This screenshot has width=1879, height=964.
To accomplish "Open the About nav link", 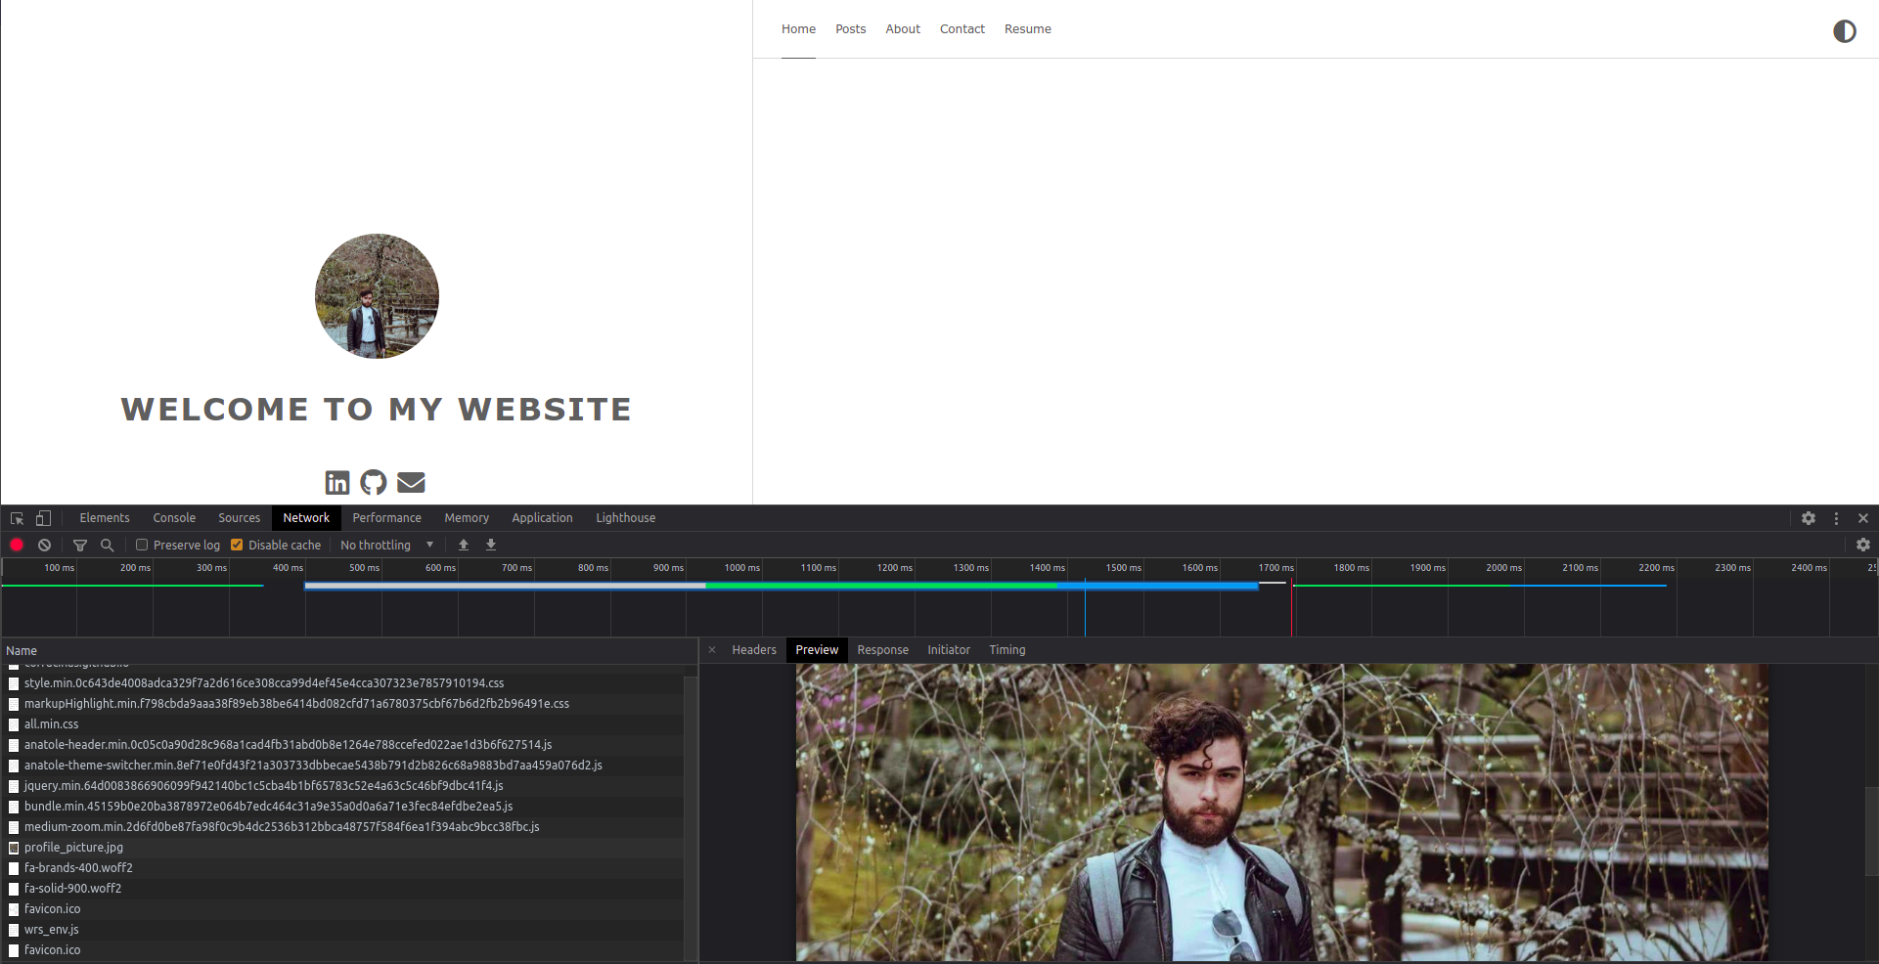I will [x=903, y=29].
